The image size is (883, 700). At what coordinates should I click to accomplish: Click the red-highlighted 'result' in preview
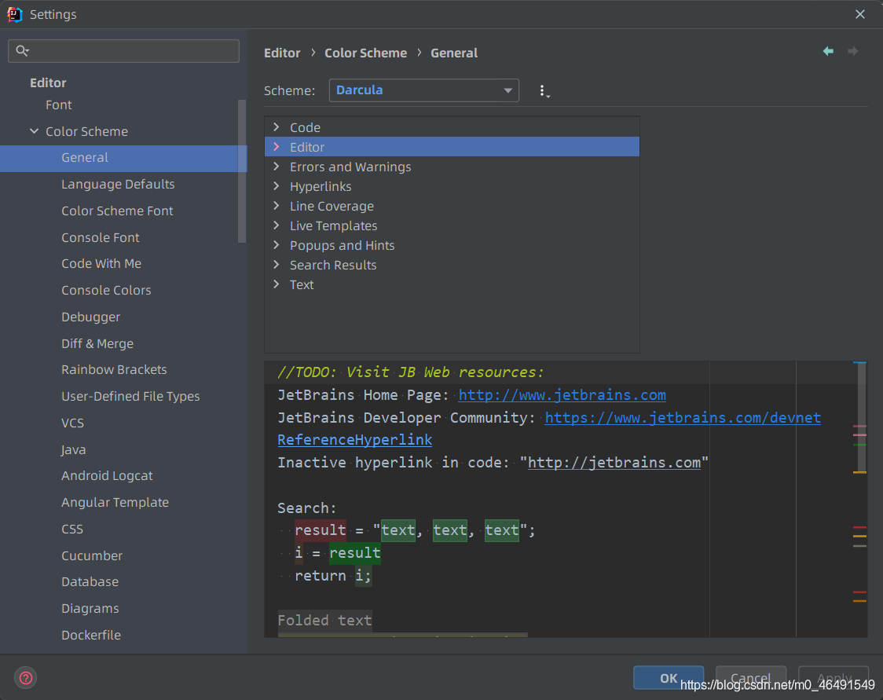tap(321, 530)
